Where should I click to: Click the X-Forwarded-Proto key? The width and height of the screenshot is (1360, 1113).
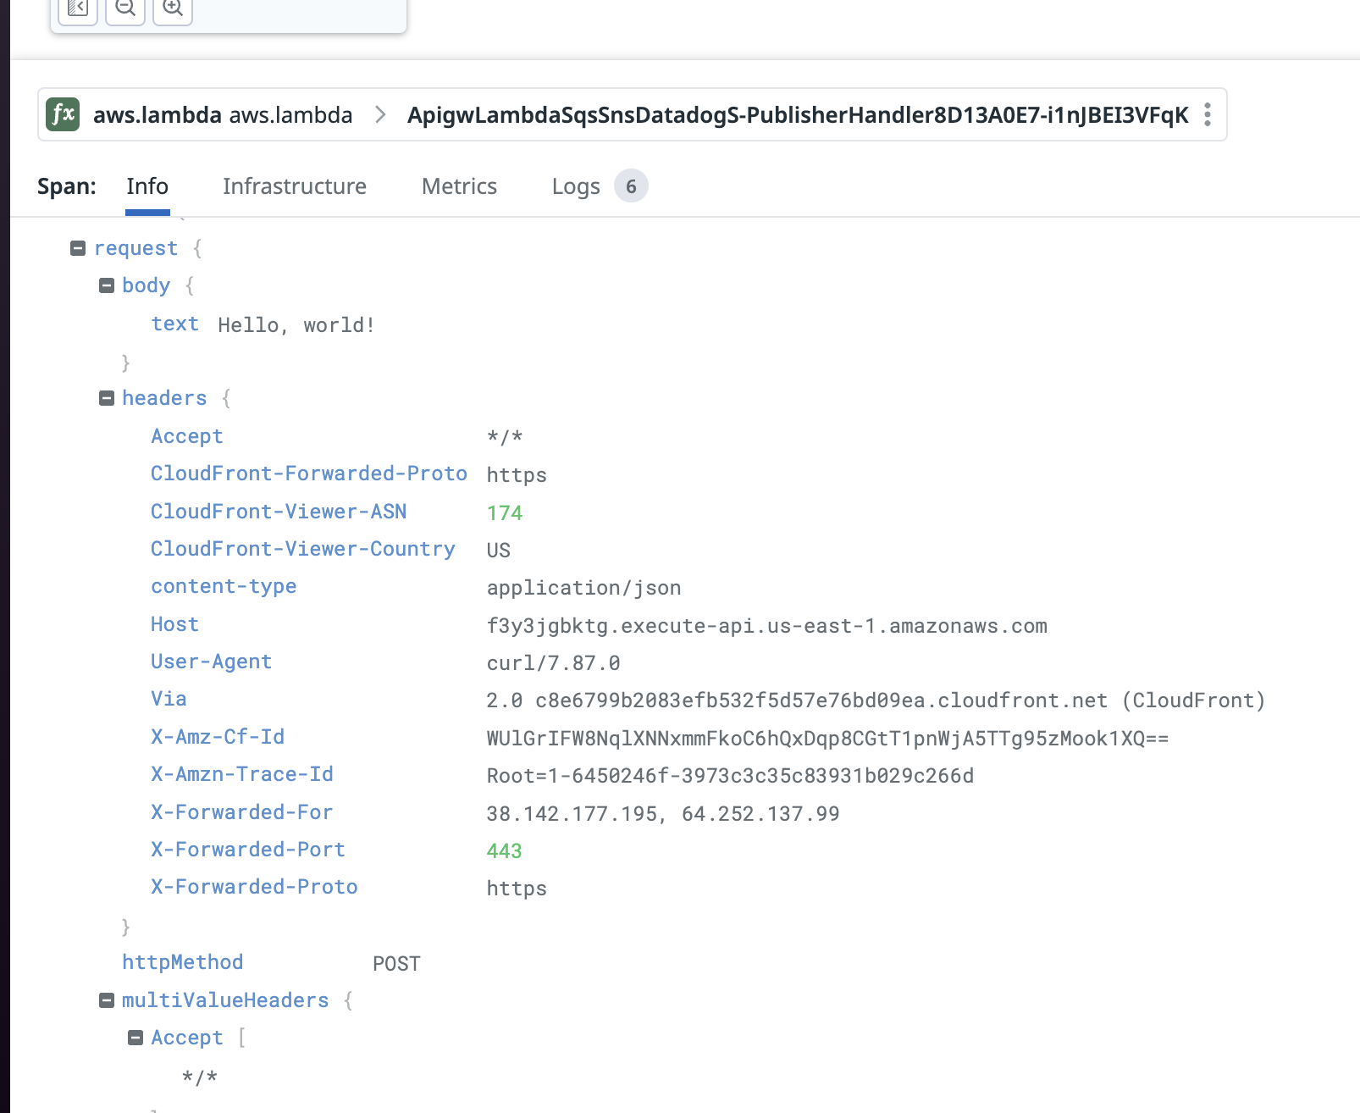[254, 887]
